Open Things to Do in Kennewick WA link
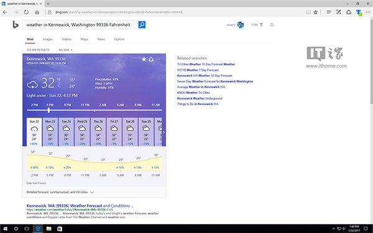Screen dimensions: 373x233 pyautogui.click(x=198, y=104)
